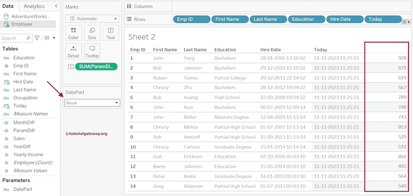This screenshot has width=413, height=196.
Task: Click the Hire Date column header in the table
Action: 271,49
